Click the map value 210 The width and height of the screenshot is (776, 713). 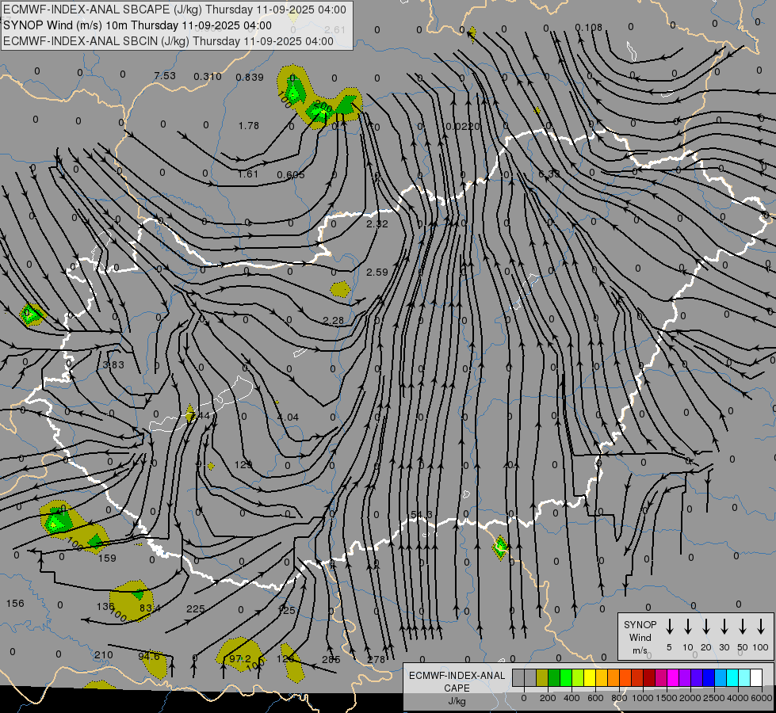coord(103,655)
